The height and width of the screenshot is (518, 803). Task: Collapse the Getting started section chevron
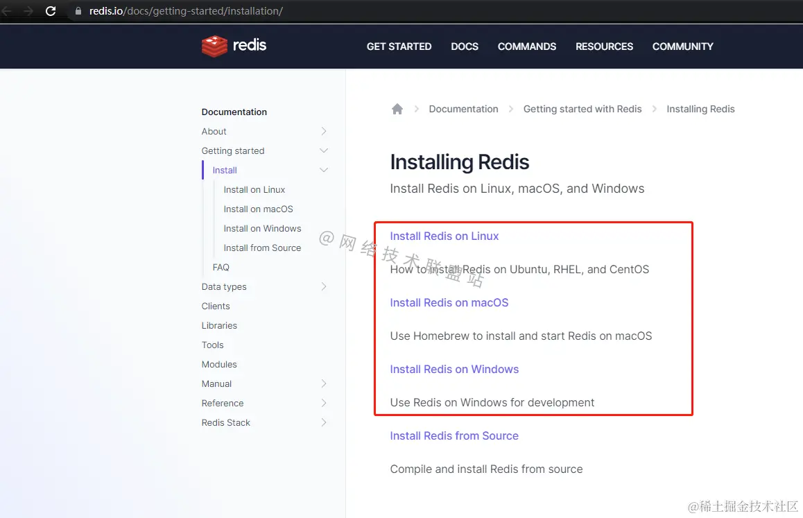[x=324, y=150]
